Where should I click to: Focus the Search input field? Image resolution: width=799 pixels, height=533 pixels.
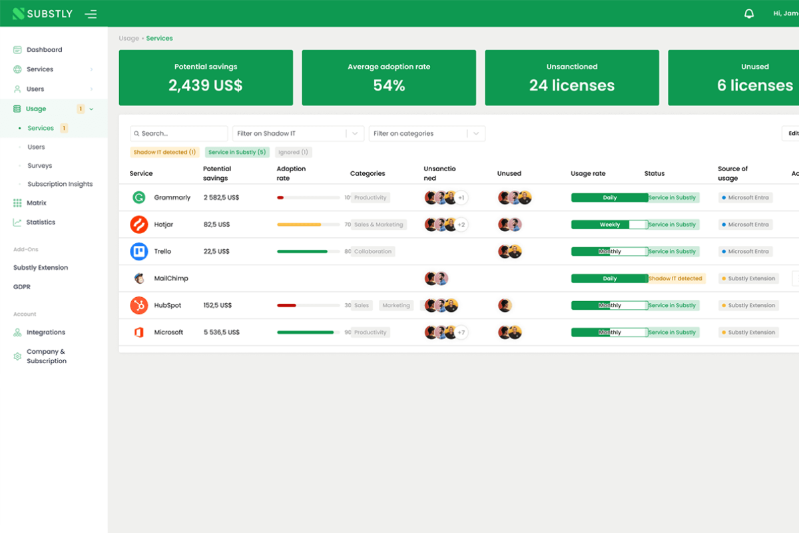tap(178, 133)
